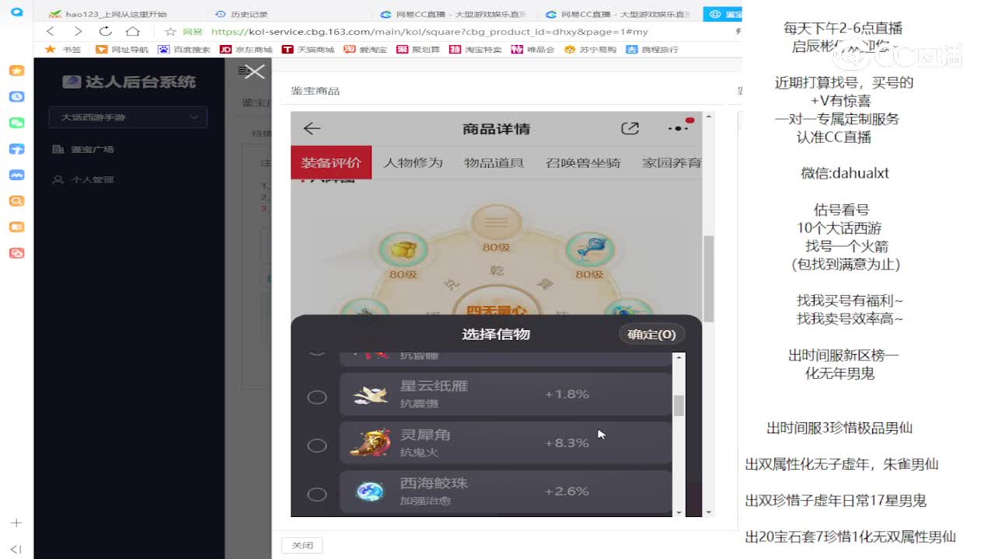Click the red Weibo sidebar icon
The width and height of the screenshot is (995, 559).
pyautogui.click(x=16, y=253)
